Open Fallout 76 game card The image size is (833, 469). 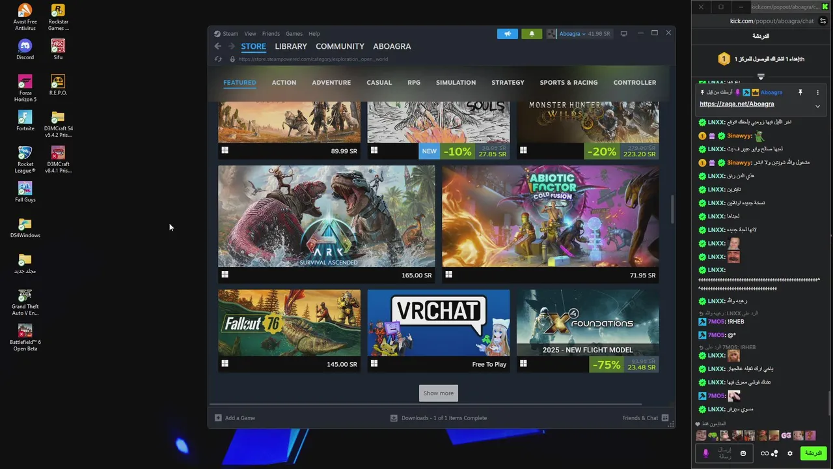(289, 331)
